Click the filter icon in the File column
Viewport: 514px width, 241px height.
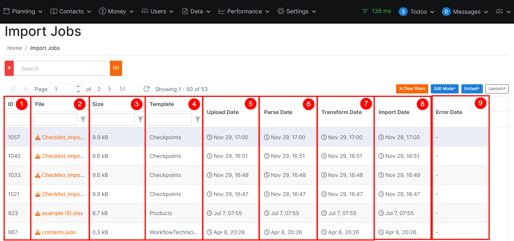pos(83,119)
